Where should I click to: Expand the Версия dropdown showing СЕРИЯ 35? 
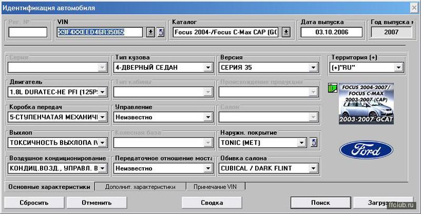[313, 68]
